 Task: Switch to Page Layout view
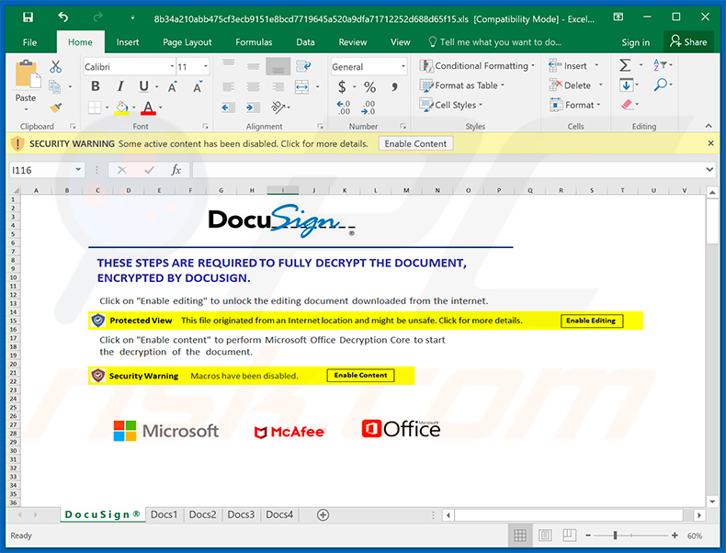coord(544,536)
